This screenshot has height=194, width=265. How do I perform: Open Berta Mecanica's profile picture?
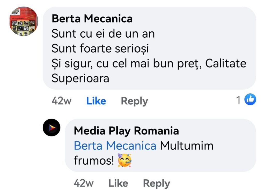pyautogui.click(x=24, y=21)
